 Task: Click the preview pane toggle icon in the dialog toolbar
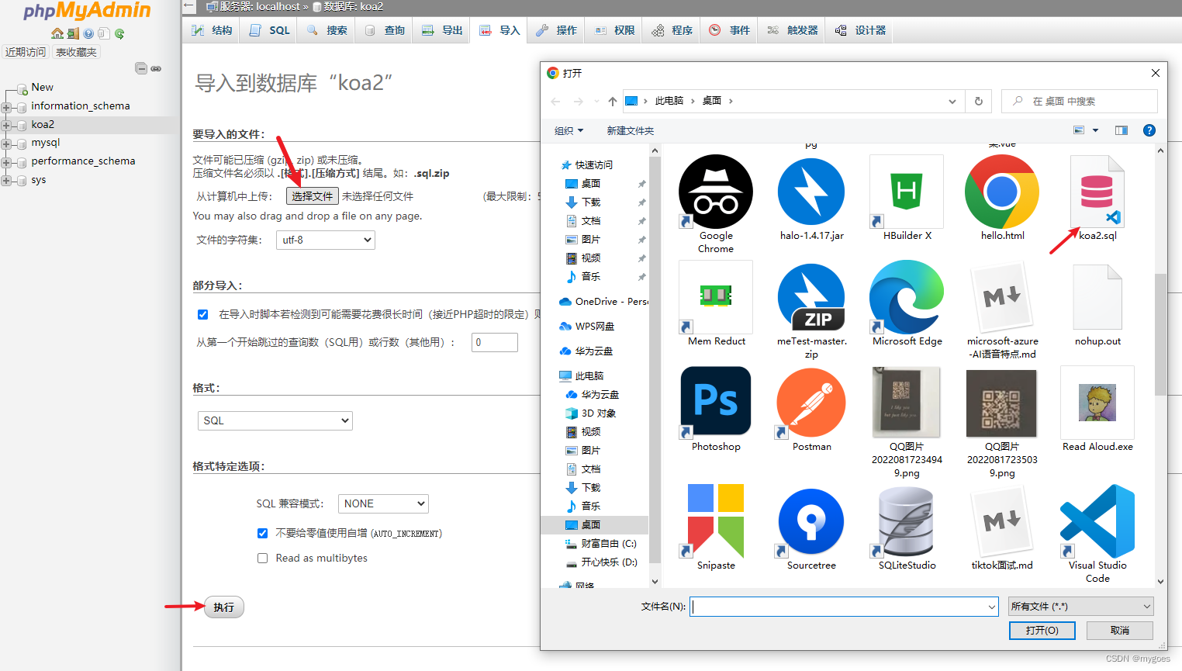(x=1121, y=130)
